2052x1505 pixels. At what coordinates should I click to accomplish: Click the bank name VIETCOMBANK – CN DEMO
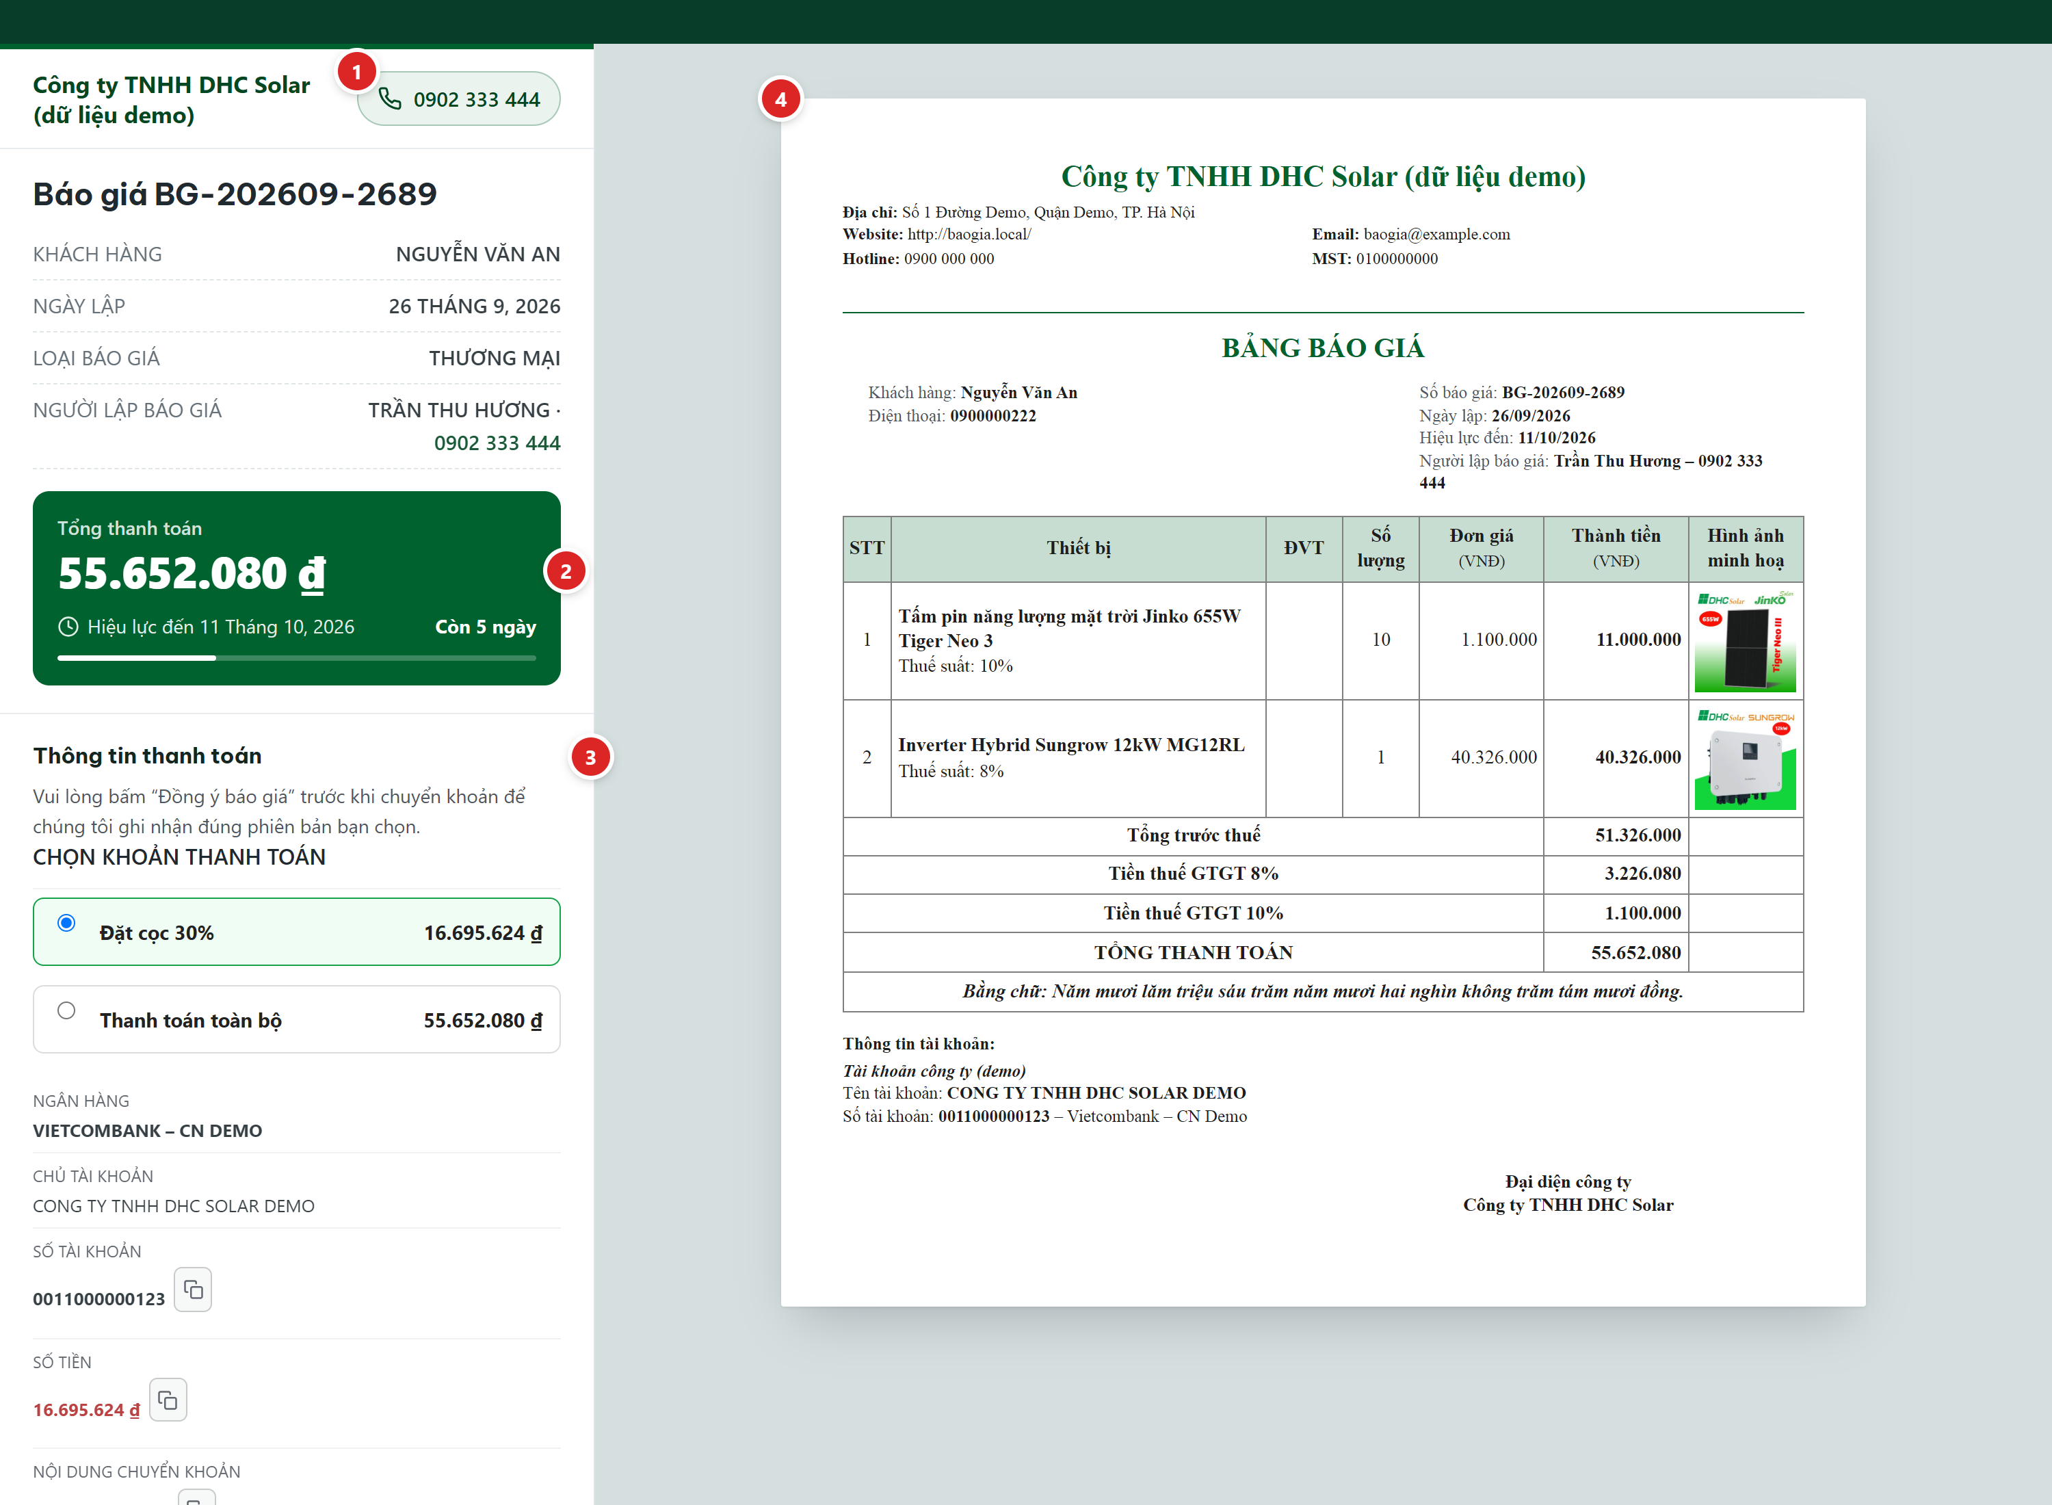(148, 1131)
